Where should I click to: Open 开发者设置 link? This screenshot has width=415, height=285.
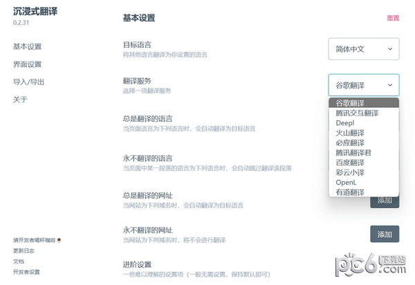point(26,272)
